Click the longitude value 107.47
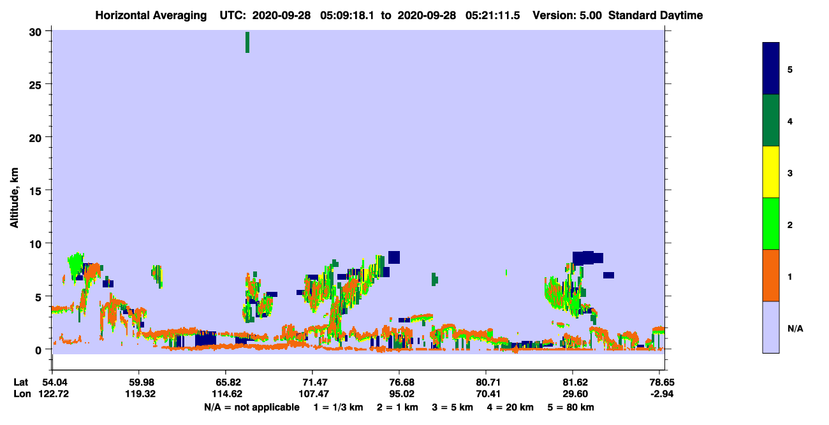The image size is (829, 425). pos(312,394)
